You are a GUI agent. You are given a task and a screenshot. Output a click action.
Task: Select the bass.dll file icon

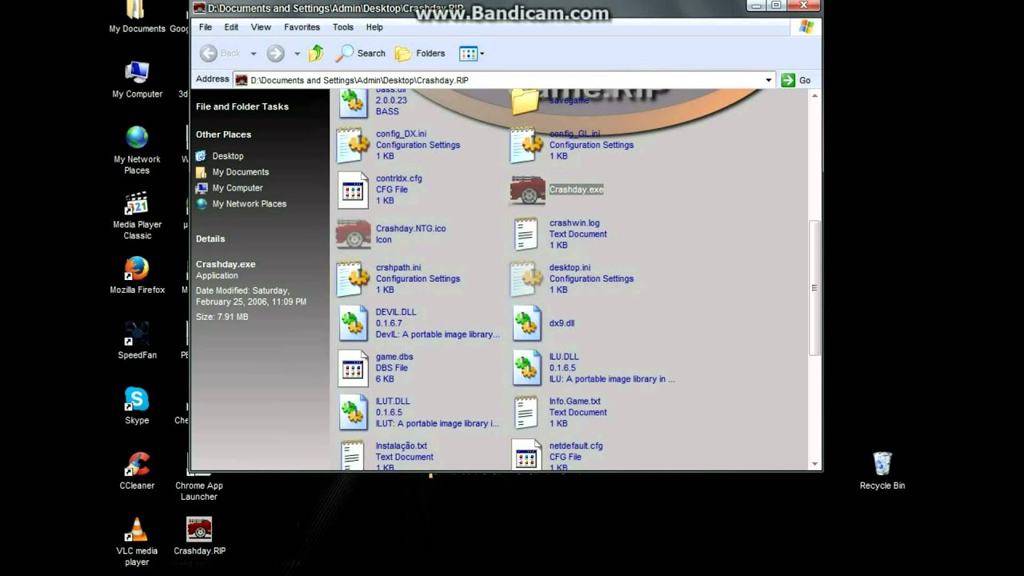(x=354, y=103)
